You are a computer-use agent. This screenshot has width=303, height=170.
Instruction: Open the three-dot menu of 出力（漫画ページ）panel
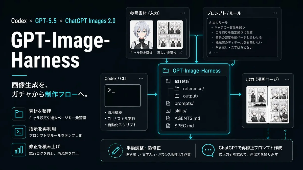pyautogui.click(x=287, y=79)
